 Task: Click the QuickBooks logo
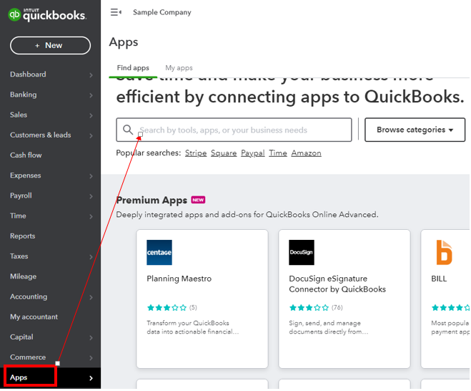click(x=47, y=15)
